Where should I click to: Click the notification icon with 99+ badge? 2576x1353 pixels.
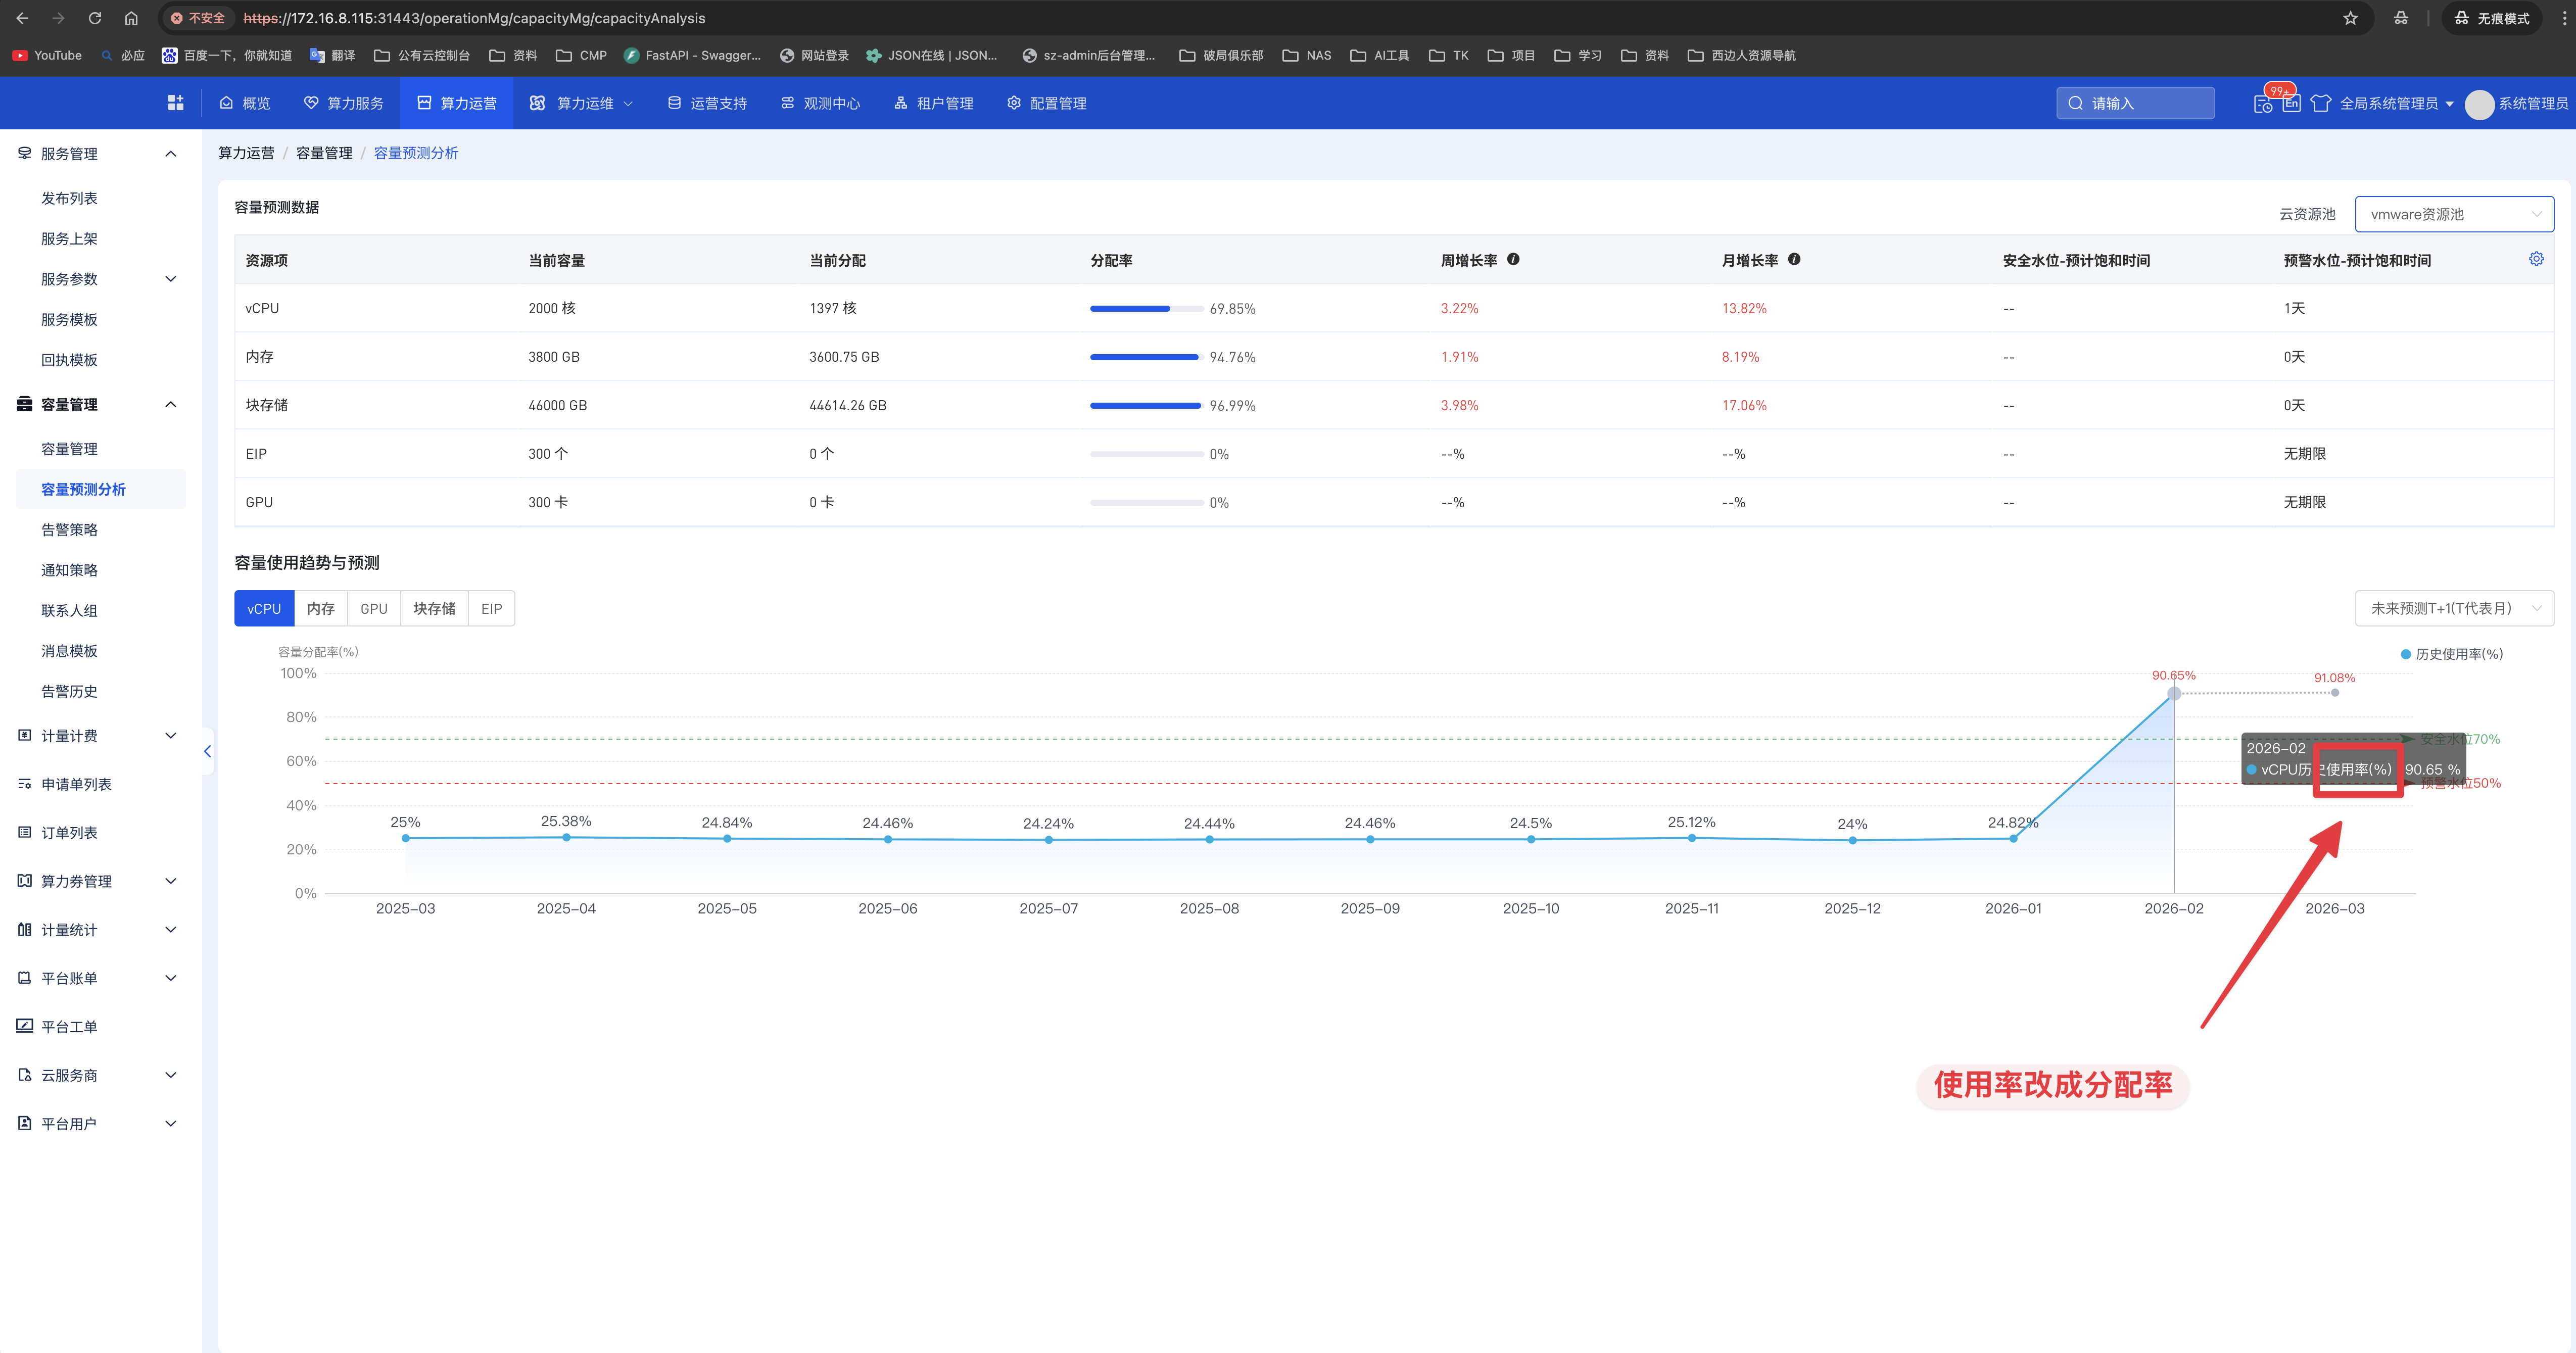(2263, 103)
